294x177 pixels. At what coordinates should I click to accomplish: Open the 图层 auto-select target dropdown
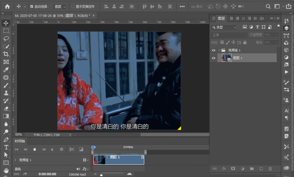coord(59,7)
